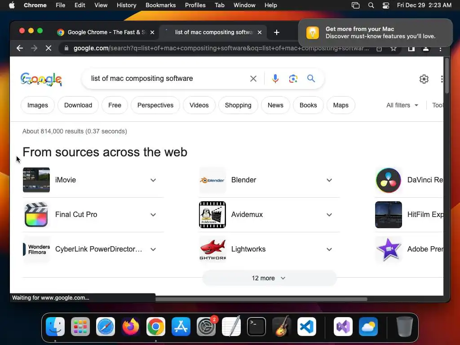The image size is (460, 345).
Task: Apply the Free filter chip
Action: (115, 105)
